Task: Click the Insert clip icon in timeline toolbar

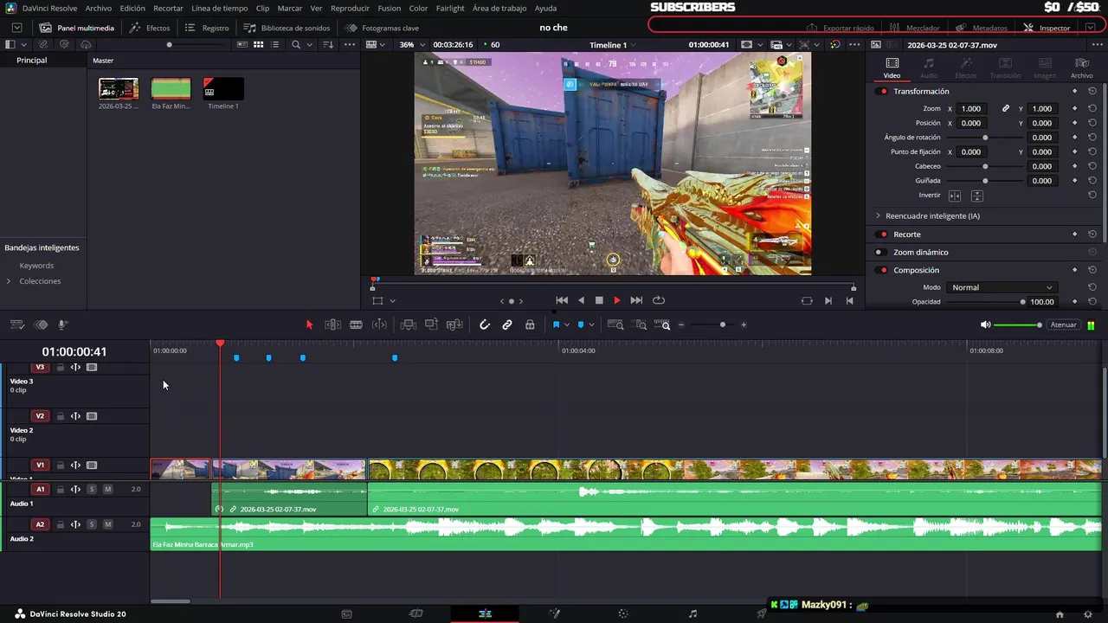Action: pyautogui.click(x=409, y=324)
